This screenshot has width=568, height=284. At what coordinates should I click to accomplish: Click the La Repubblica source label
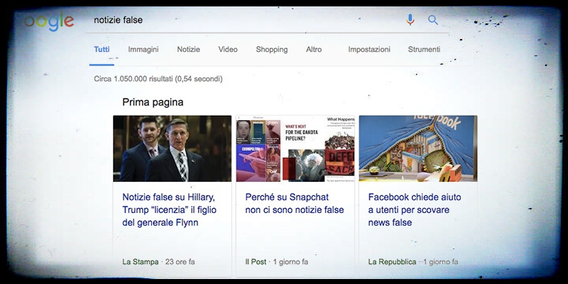(x=391, y=262)
